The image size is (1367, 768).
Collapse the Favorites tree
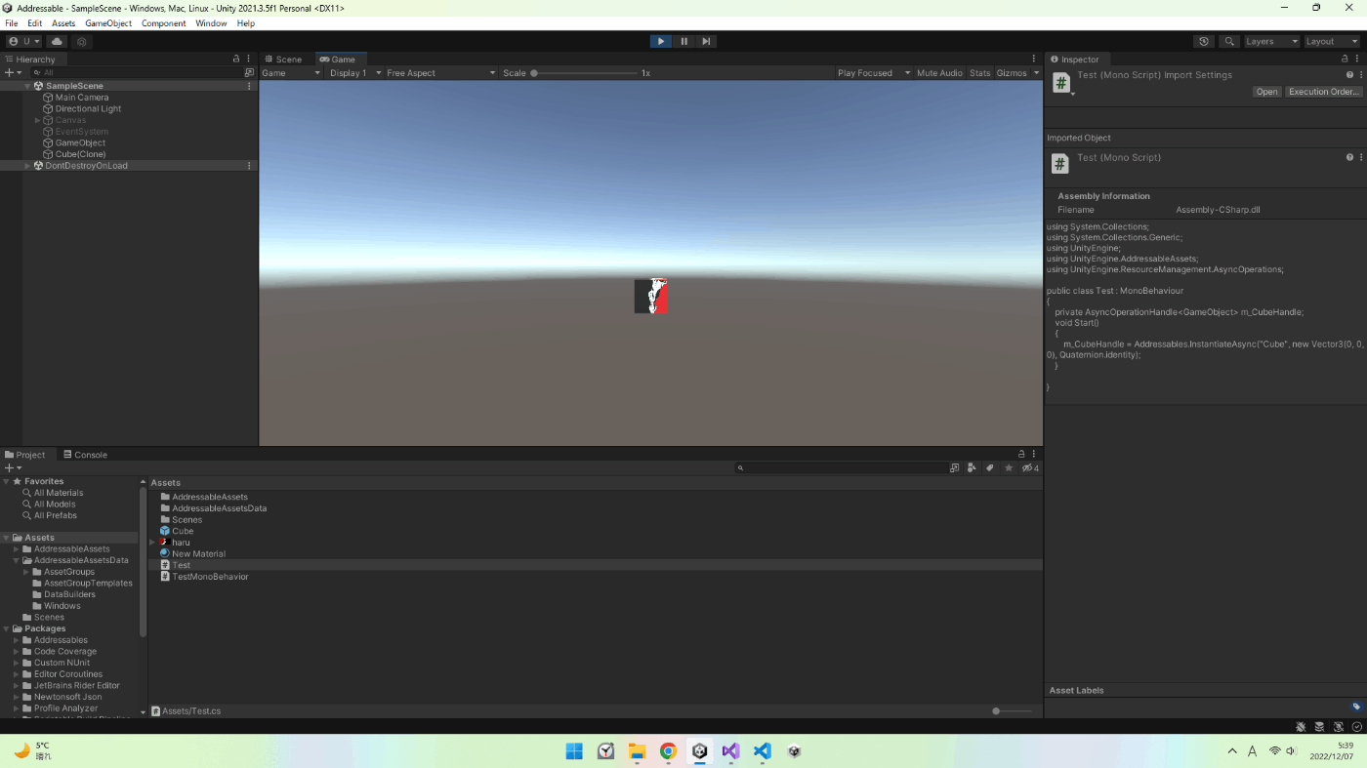[6, 482]
